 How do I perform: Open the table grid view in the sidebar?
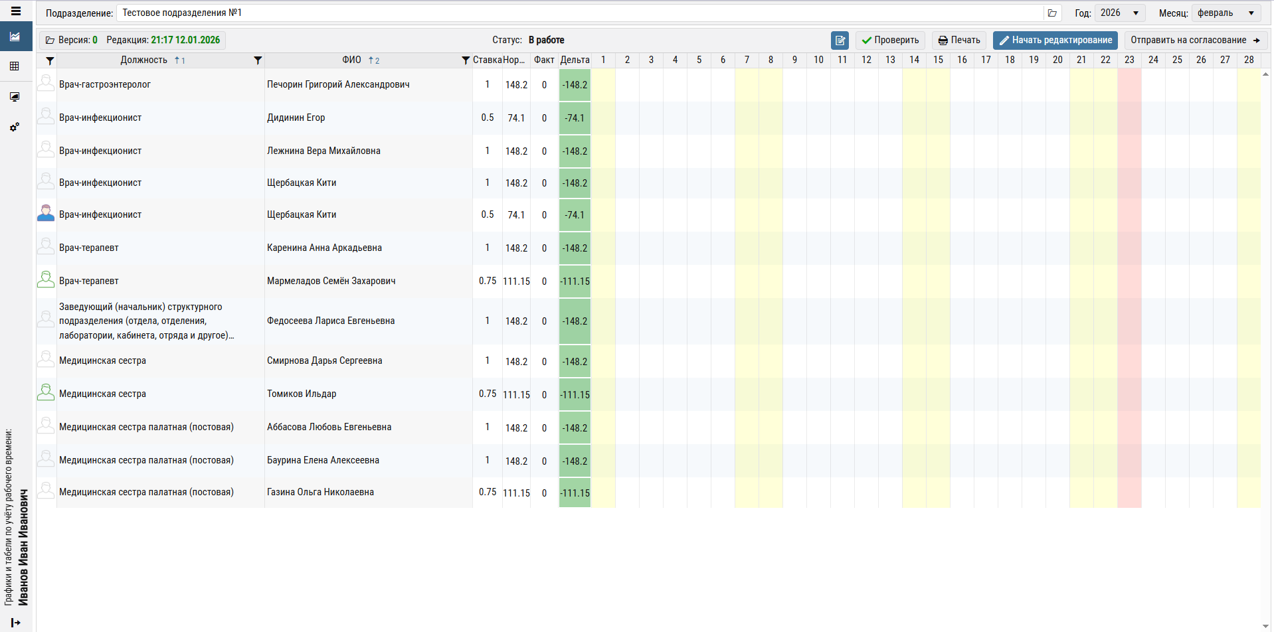15,66
